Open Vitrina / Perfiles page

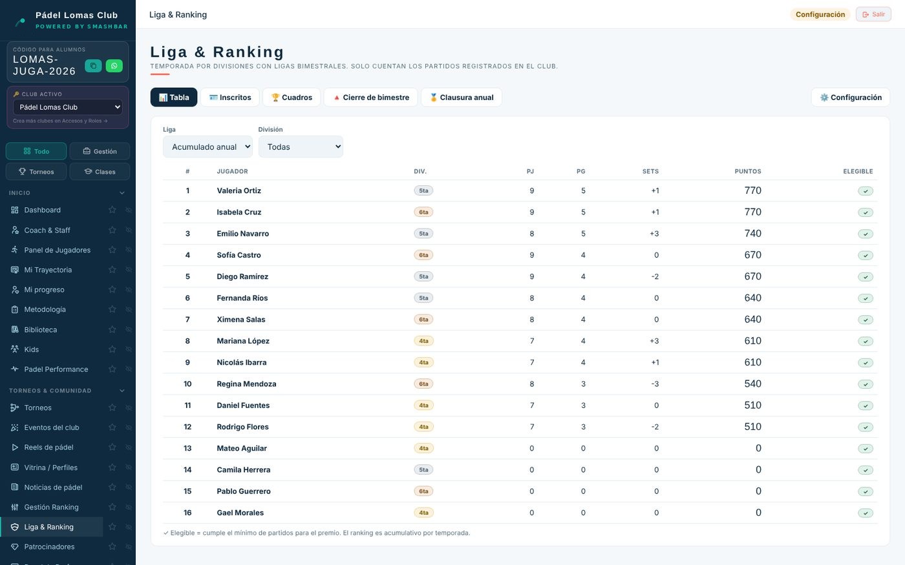[x=52, y=467]
